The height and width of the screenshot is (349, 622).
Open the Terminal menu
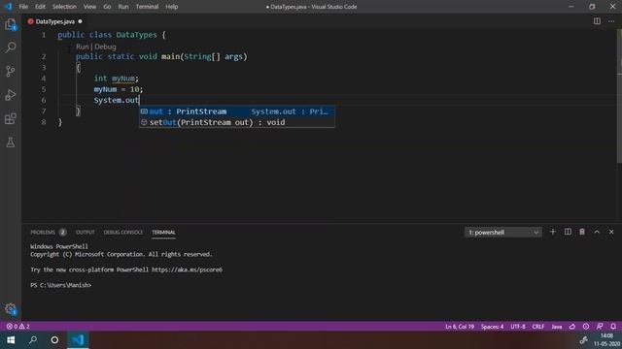coord(147,7)
